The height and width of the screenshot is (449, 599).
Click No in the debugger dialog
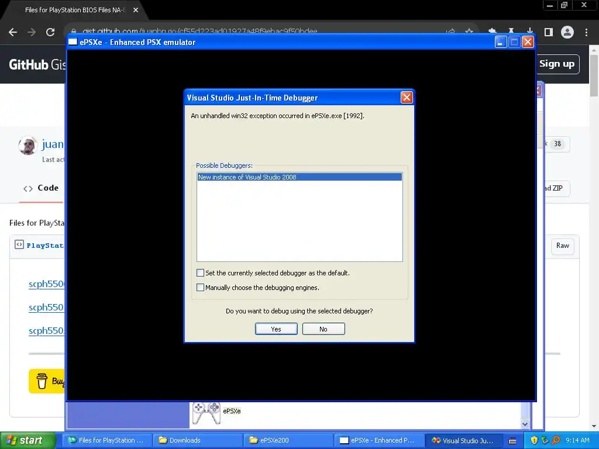323,329
